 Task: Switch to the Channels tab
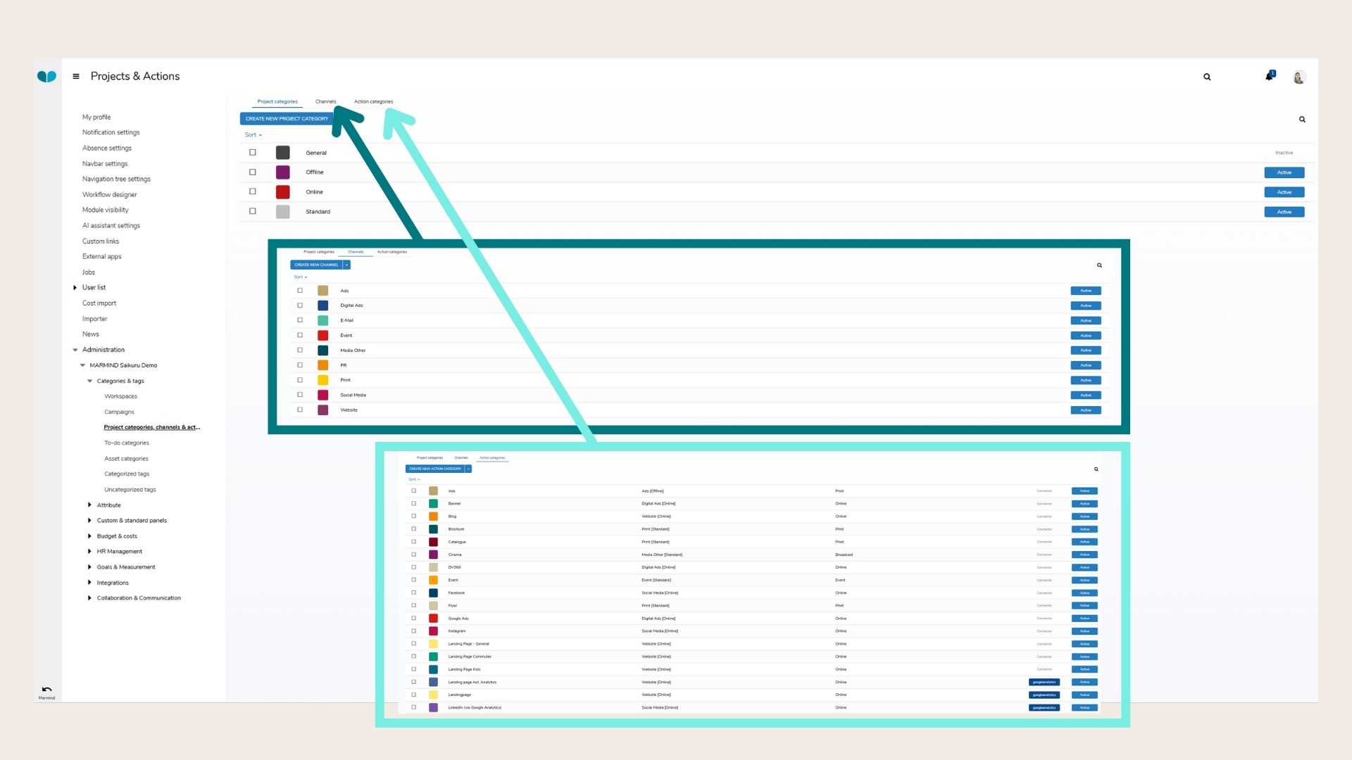click(x=325, y=101)
